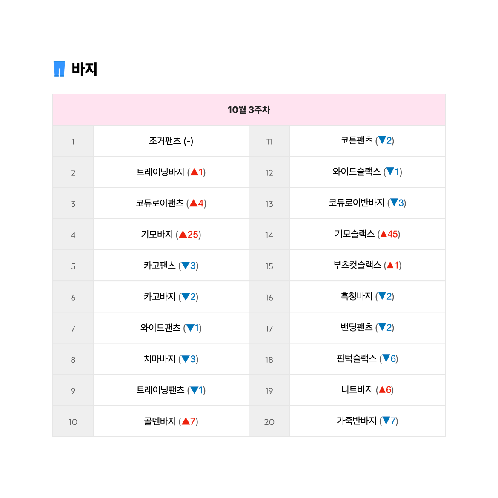Click the blue pants icon beside 바지
The height and width of the screenshot is (498, 498).
59,69
